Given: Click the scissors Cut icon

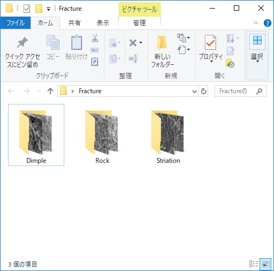Looking at the screenshot, I should pyautogui.click(x=95, y=38).
